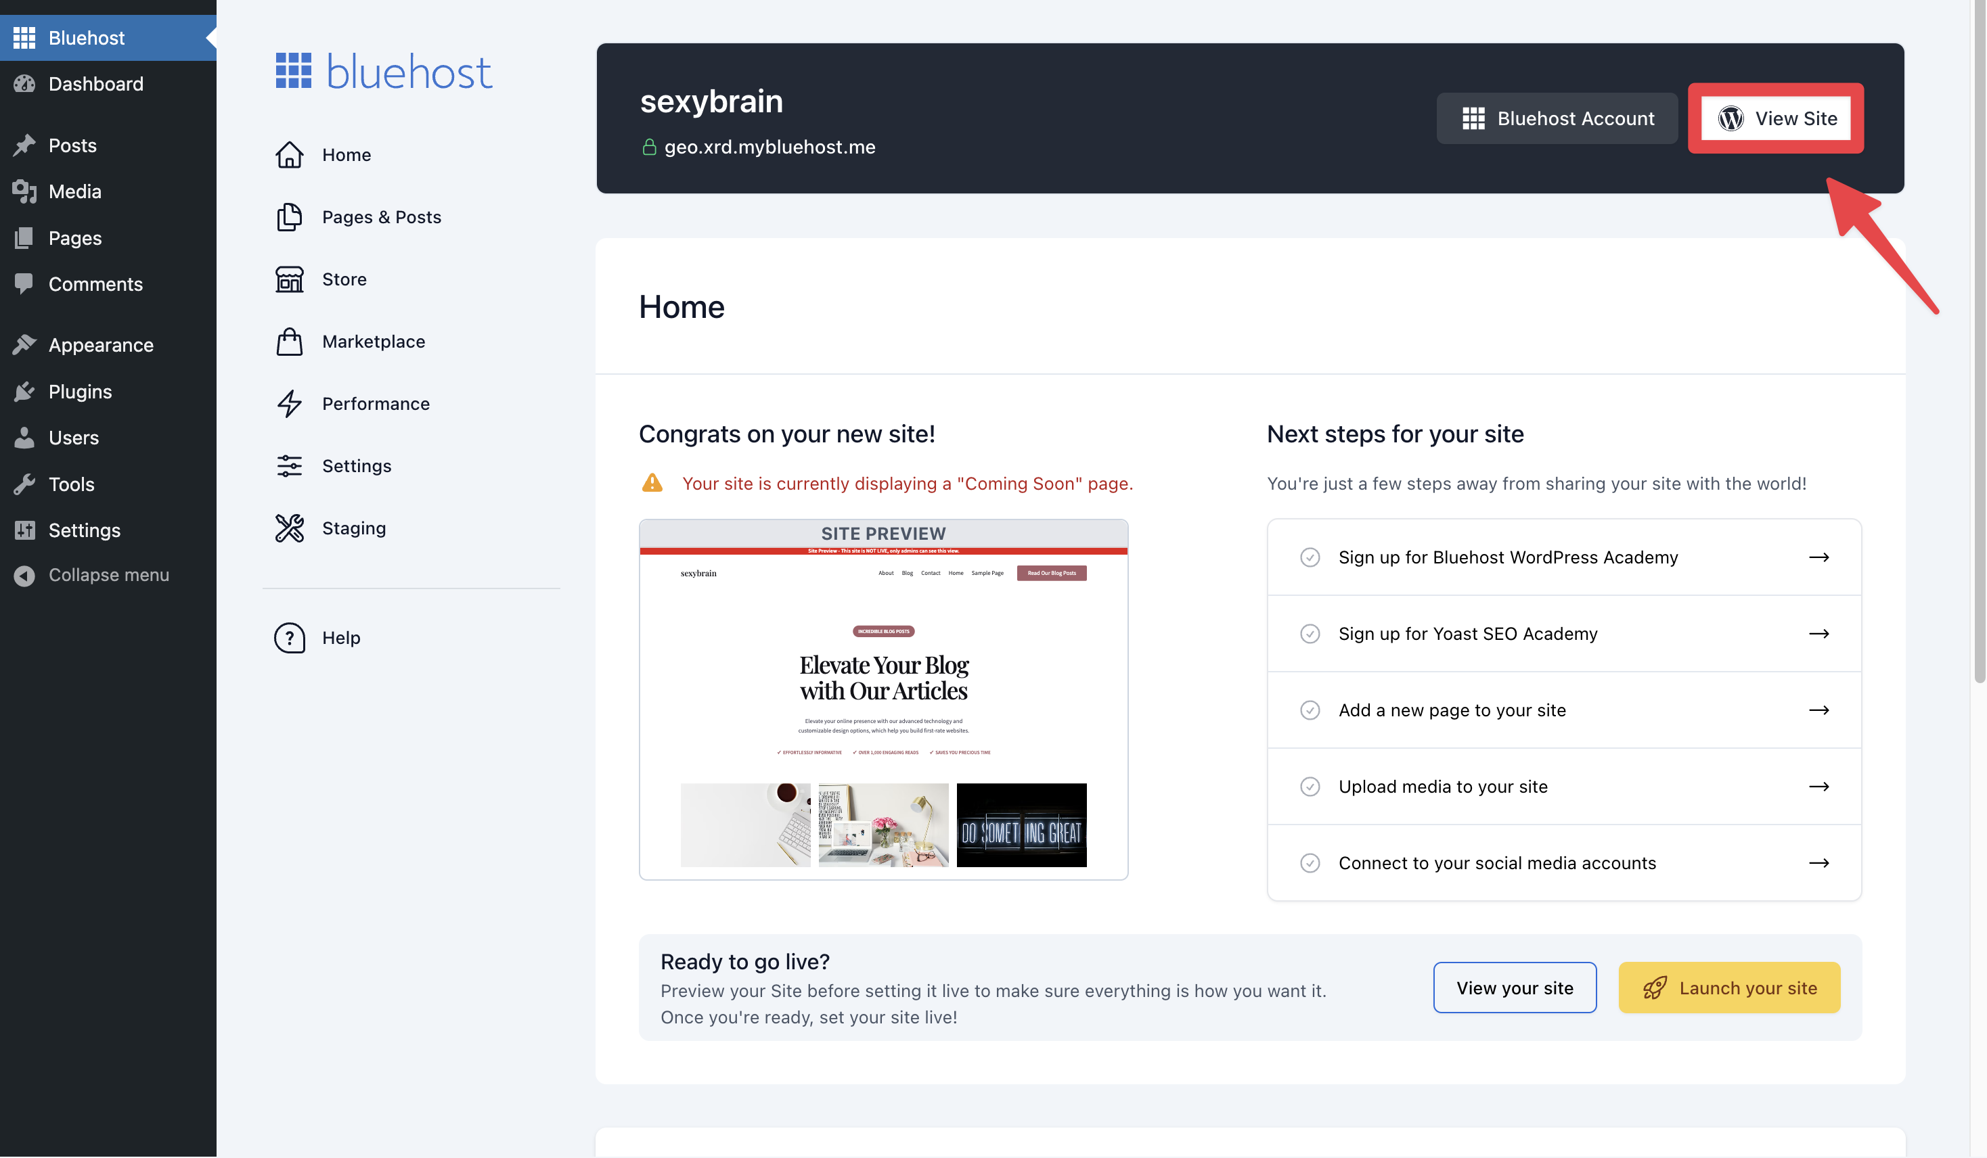Screen dimensions: 1987x1158
Task: Open the Bluehost Account button
Action: pyautogui.click(x=1557, y=118)
